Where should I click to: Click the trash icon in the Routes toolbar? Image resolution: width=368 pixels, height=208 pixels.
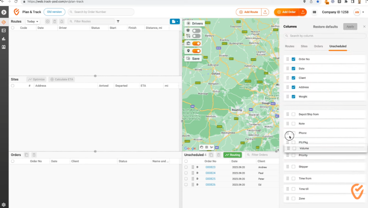[x=55, y=22]
